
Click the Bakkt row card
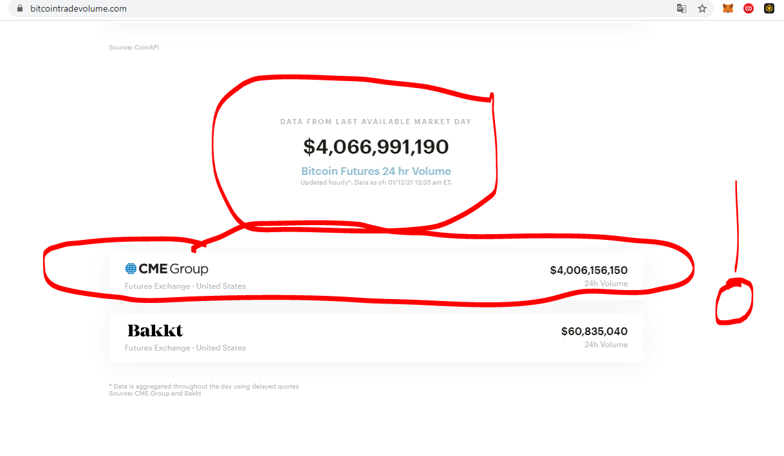coord(376,338)
